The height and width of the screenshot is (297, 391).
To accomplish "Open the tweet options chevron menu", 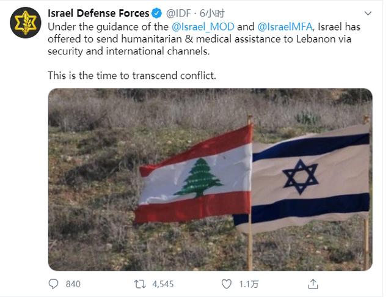I will tap(368, 13).
